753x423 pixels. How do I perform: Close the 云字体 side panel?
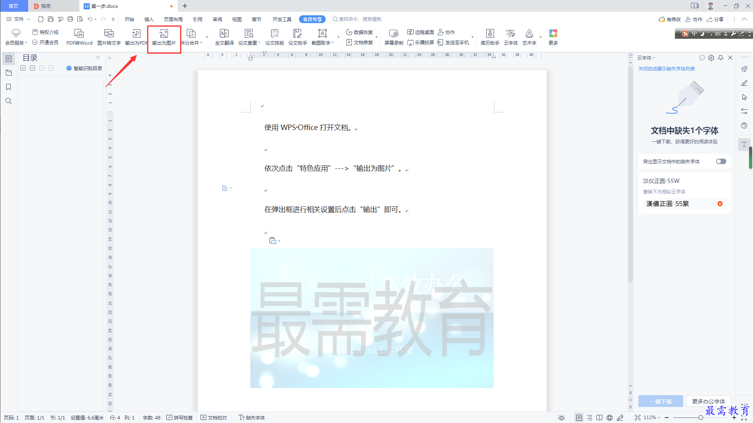730,58
